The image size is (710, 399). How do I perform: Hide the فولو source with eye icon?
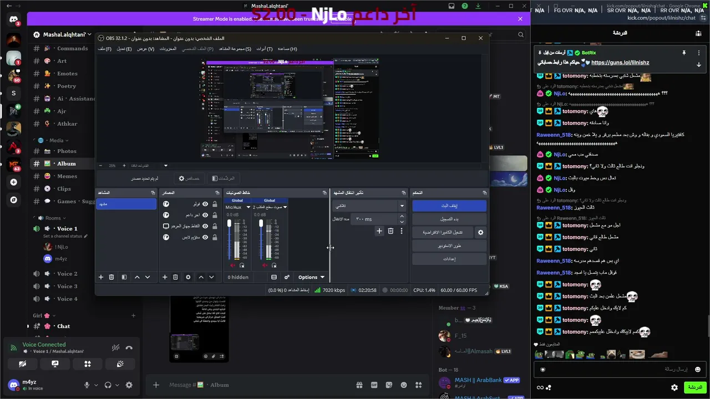tap(205, 204)
